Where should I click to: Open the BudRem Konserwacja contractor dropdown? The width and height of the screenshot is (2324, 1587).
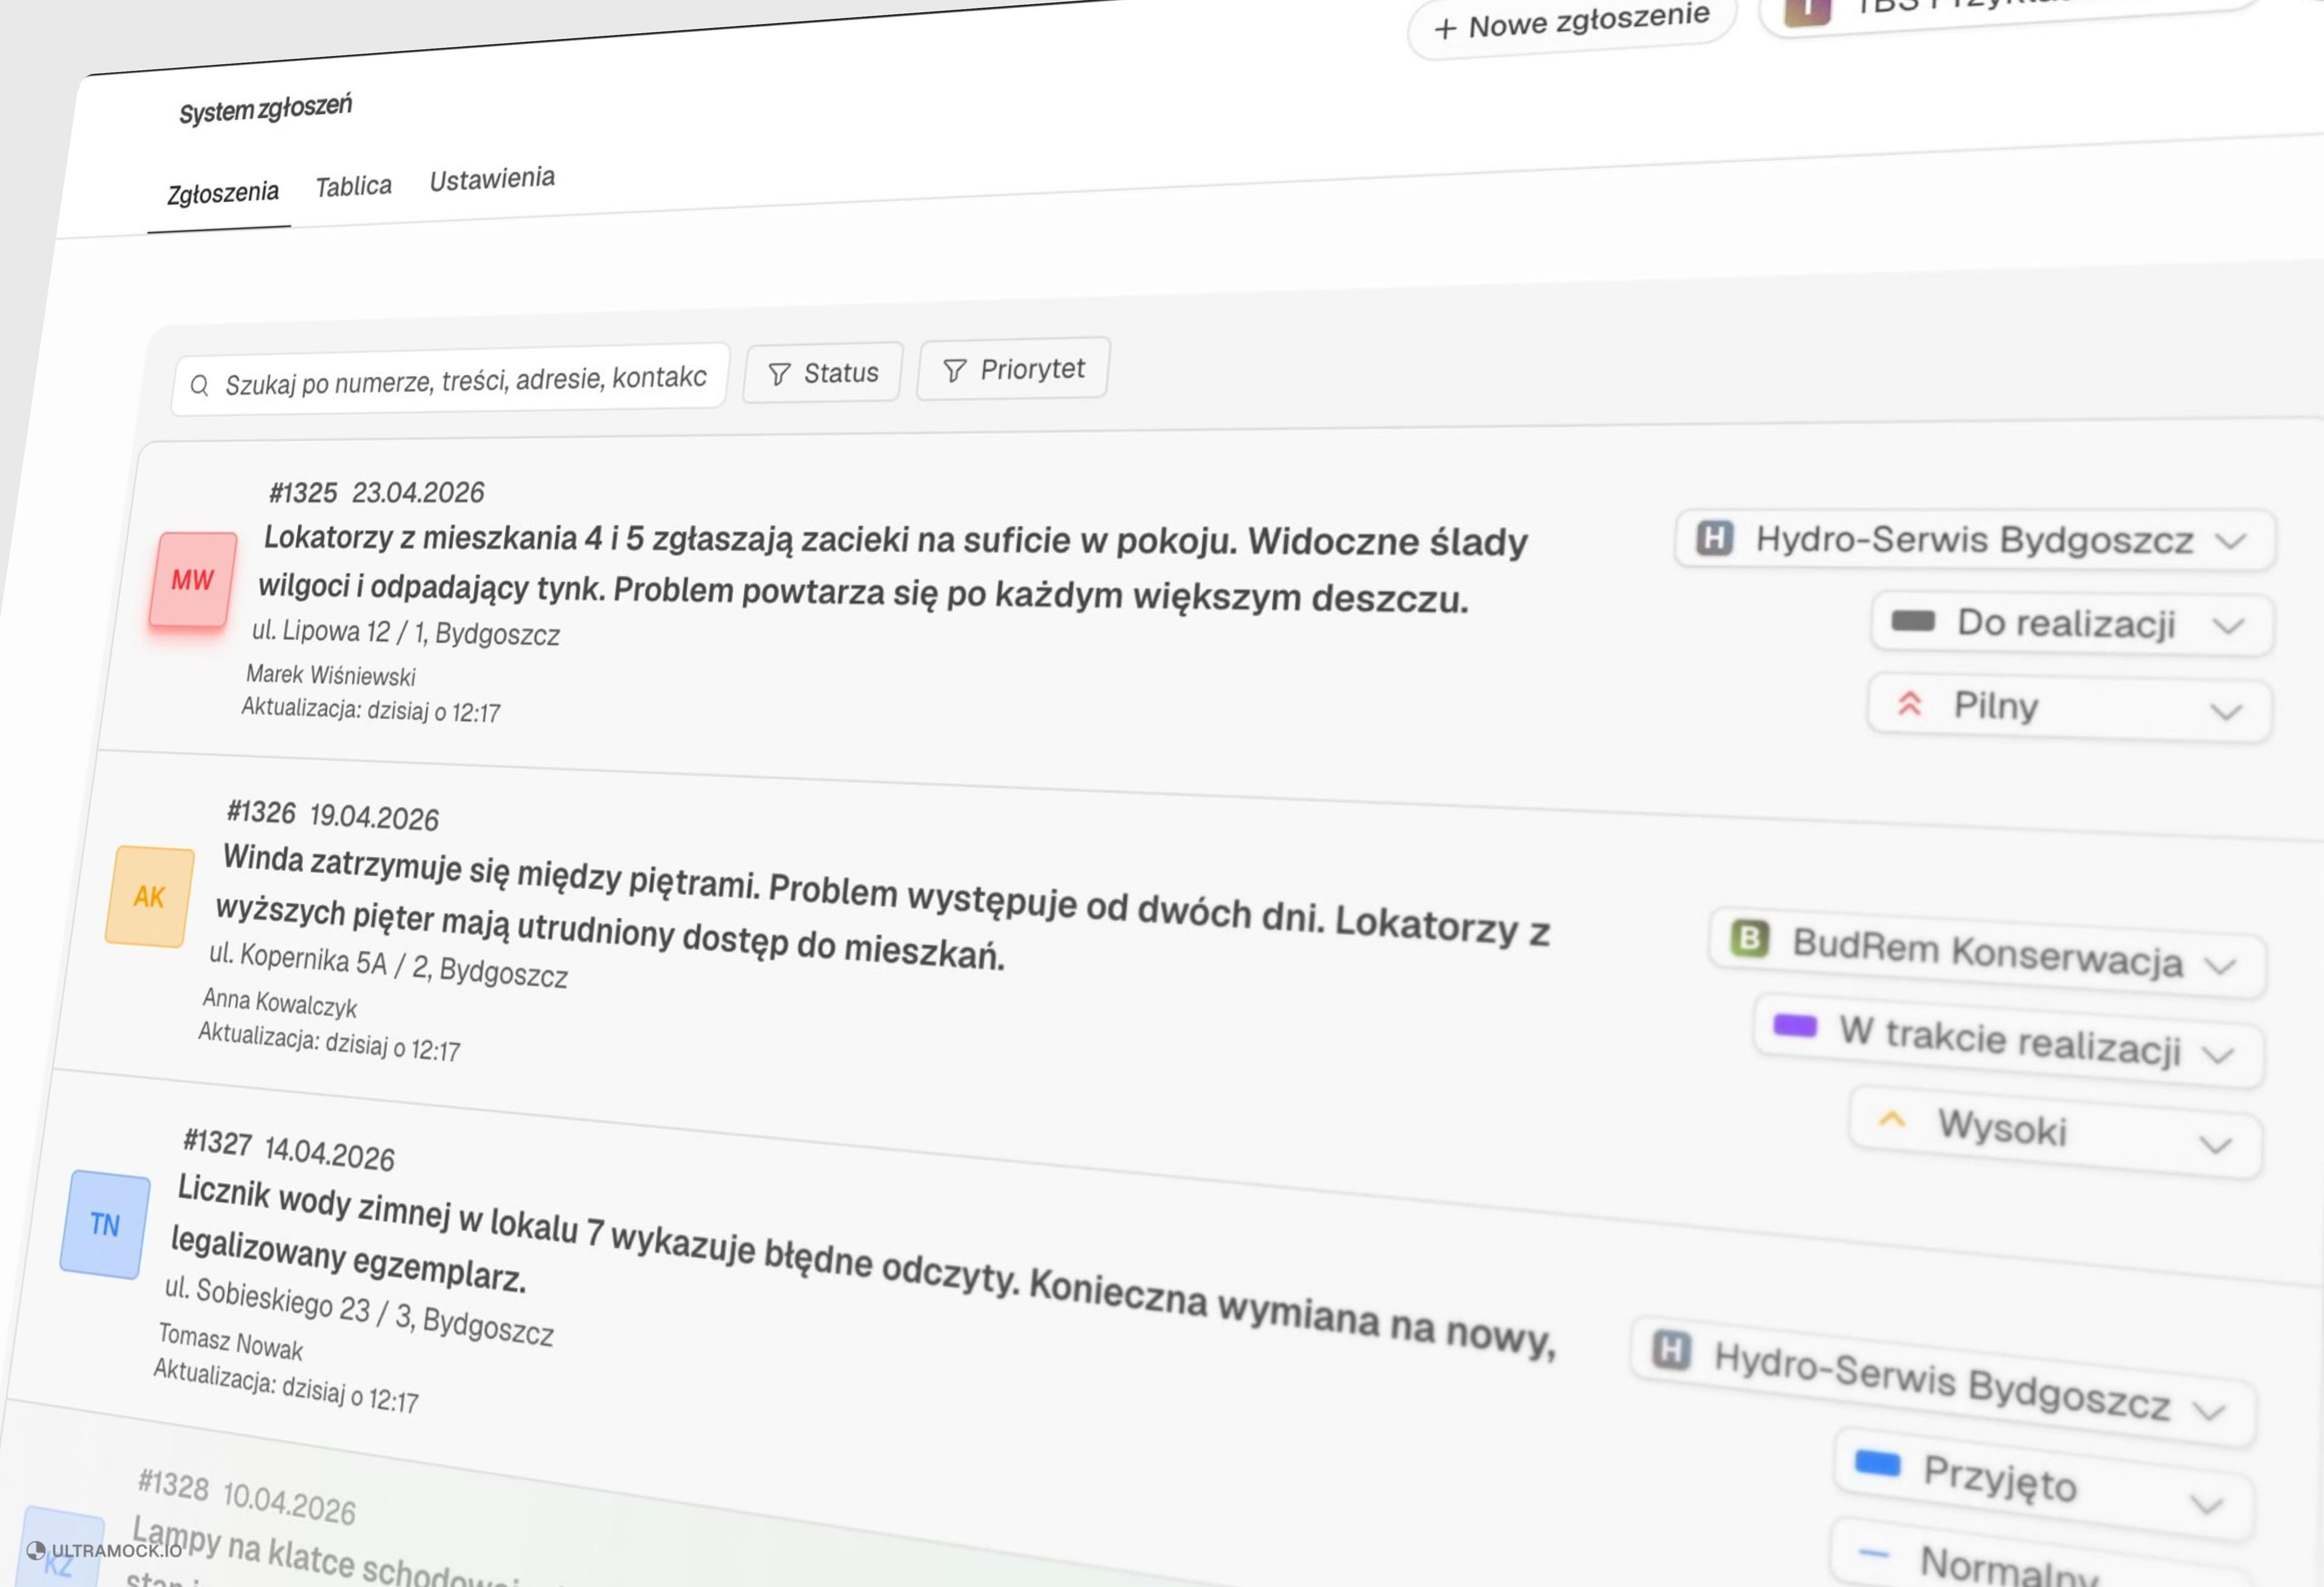coord(1987,952)
